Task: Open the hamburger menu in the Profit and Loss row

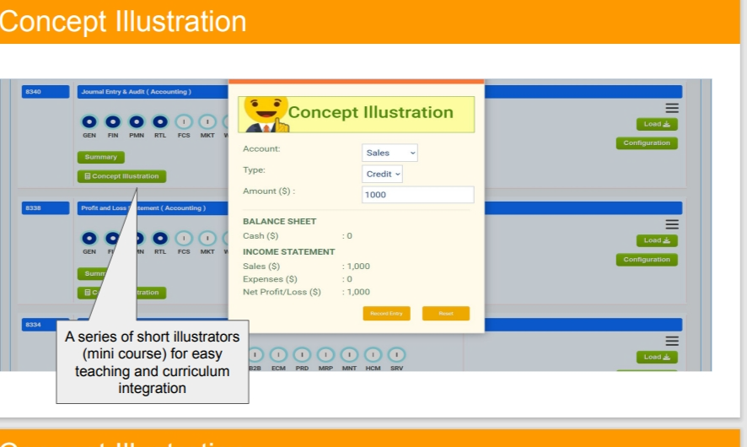Action: pyautogui.click(x=672, y=224)
